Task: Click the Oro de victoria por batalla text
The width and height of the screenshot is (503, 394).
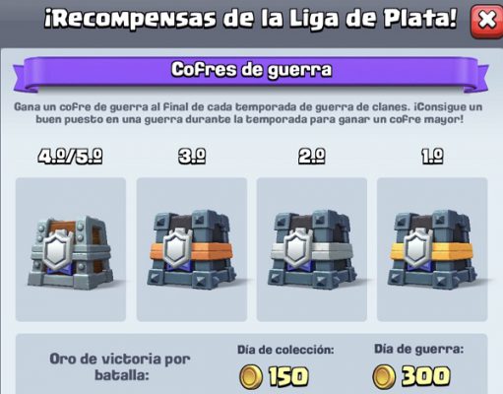Action: pyautogui.click(x=120, y=366)
